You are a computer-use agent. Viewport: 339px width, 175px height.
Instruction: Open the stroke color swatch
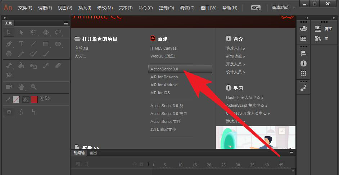16,100
